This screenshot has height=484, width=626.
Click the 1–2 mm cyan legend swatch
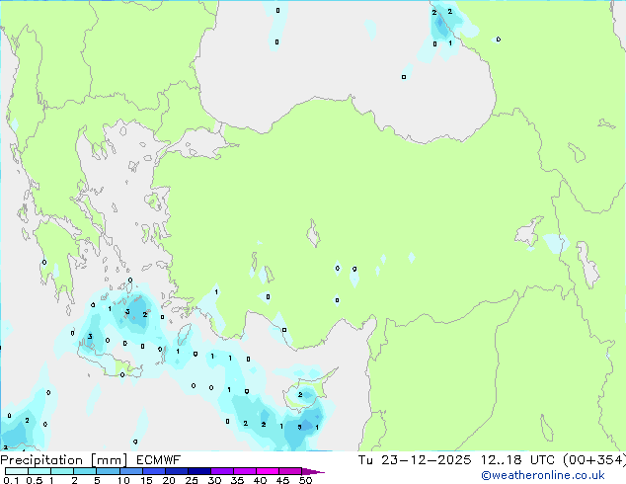[62, 471]
